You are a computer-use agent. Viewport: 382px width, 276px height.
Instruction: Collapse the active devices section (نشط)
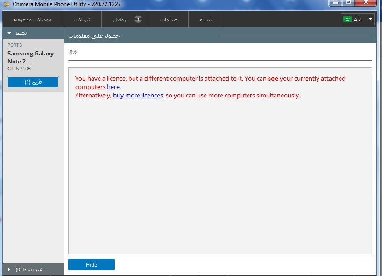[33, 33]
